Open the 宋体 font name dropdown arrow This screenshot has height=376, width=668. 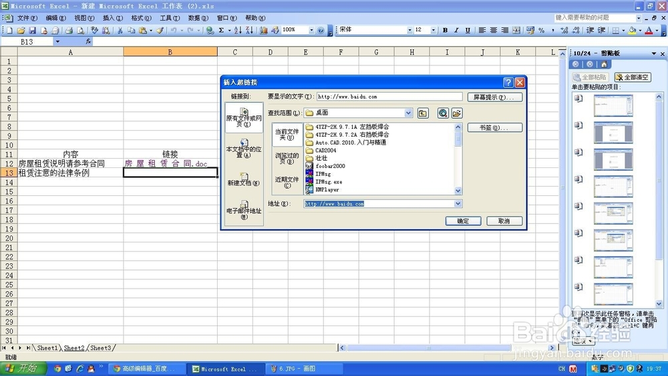click(409, 30)
